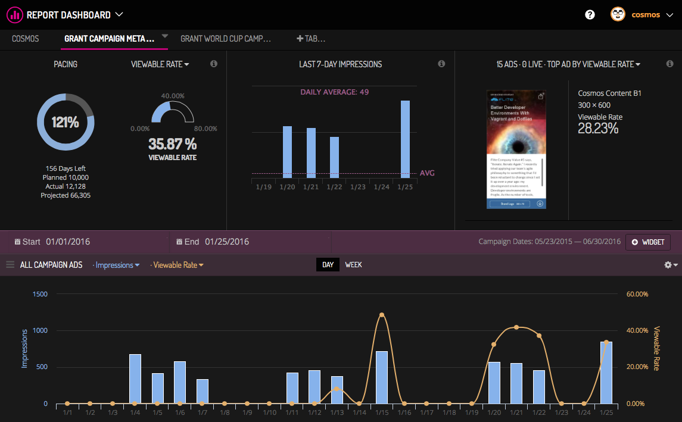Image resolution: width=682 pixels, height=422 pixels.
Task: Click the hamburger icon beside All Campaign Ads
Action: 10,264
